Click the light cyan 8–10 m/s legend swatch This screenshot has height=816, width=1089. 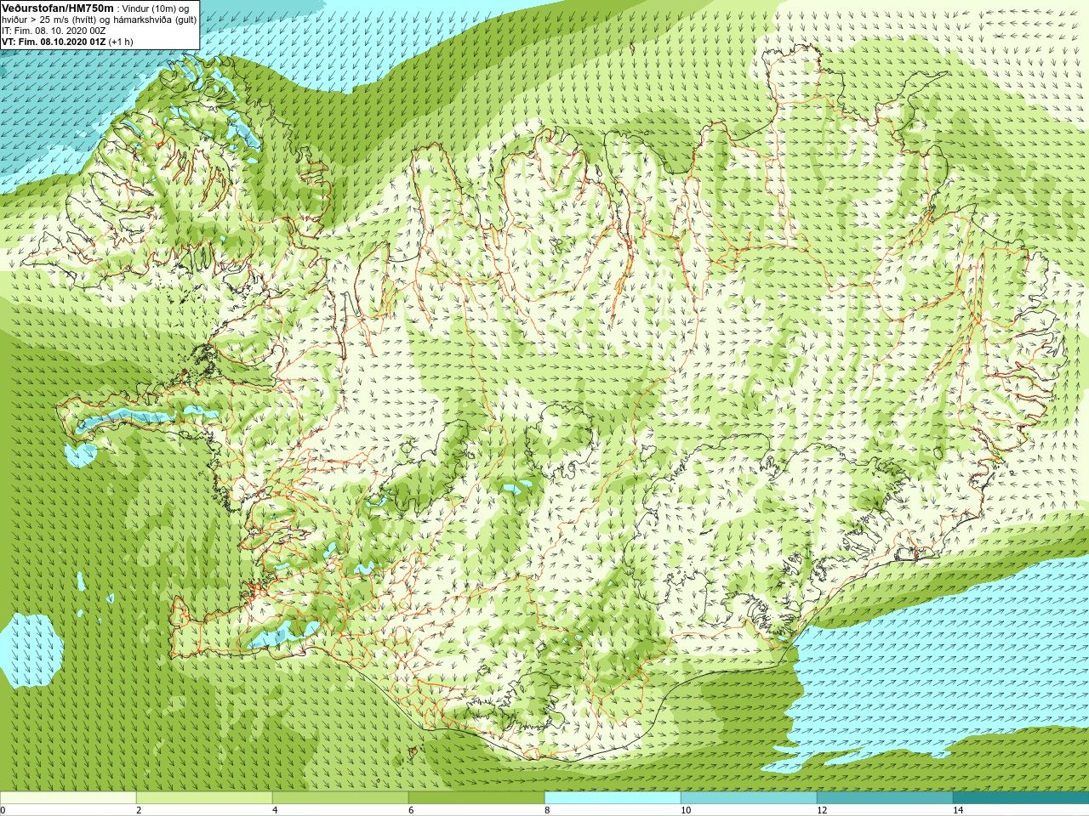click(613, 798)
